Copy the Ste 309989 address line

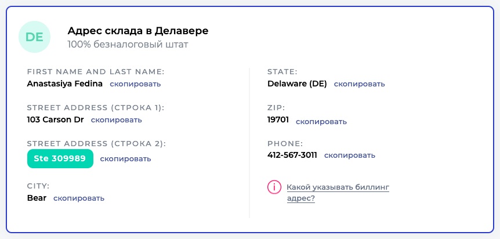coord(125,159)
